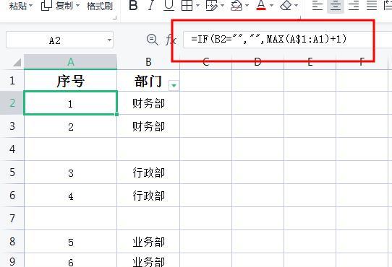Select row 8 header
The height and width of the screenshot is (267, 392).
pos(12,241)
